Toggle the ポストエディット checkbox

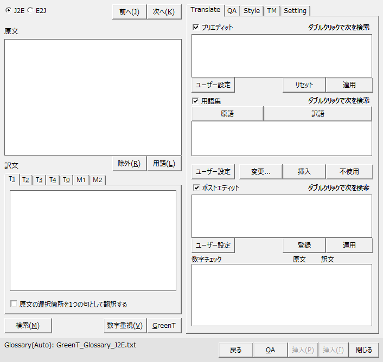(x=196, y=188)
